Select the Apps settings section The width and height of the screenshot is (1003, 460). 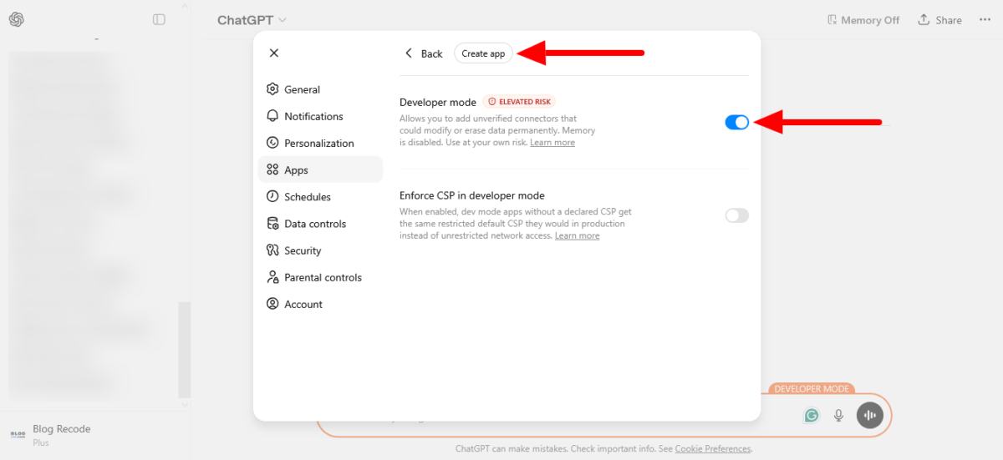tap(320, 169)
